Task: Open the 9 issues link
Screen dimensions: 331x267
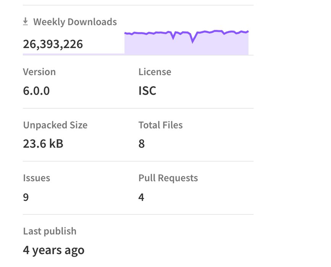Action: tap(26, 197)
